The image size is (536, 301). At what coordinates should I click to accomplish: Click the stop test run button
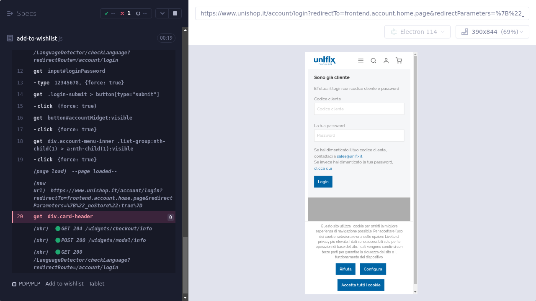coord(175,13)
